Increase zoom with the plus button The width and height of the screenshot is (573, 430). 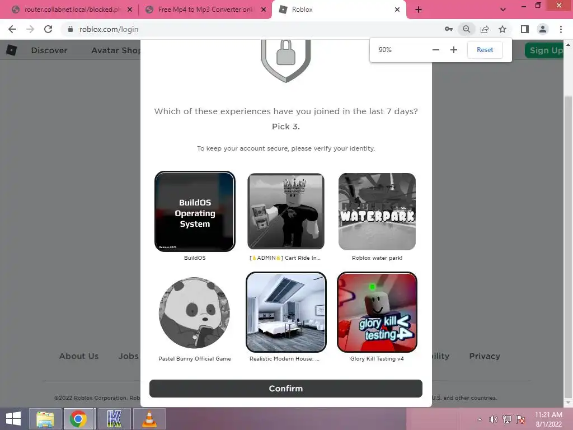pyautogui.click(x=453, y=50)
